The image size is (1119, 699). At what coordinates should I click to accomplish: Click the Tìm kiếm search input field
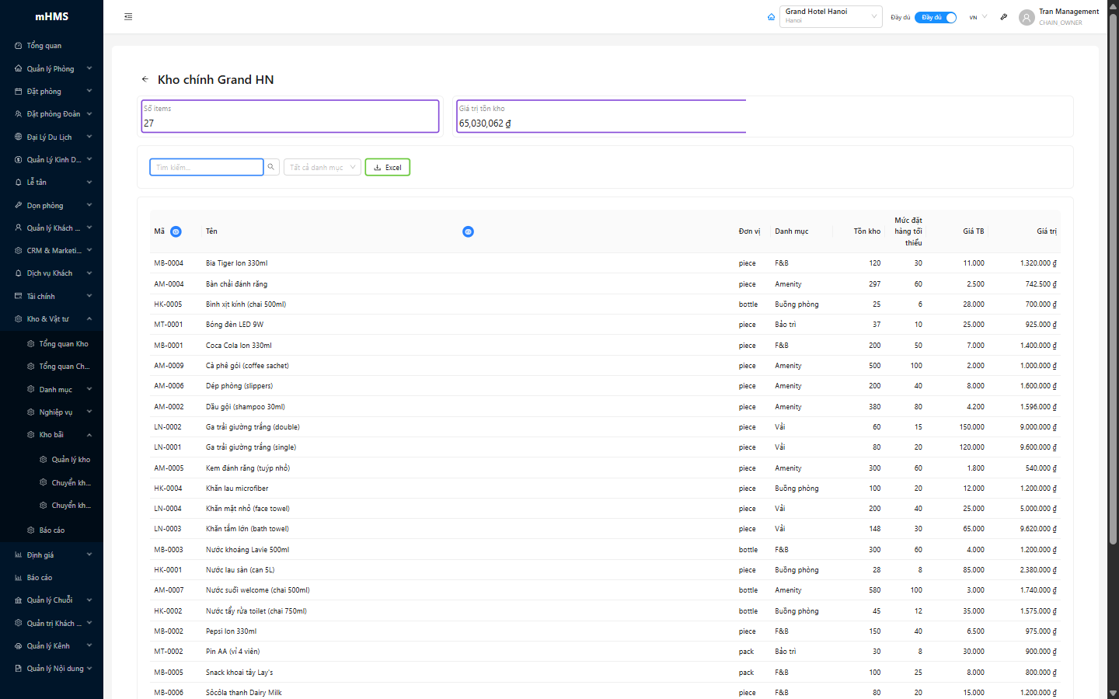pyautogui.click(x=206, y=167)
